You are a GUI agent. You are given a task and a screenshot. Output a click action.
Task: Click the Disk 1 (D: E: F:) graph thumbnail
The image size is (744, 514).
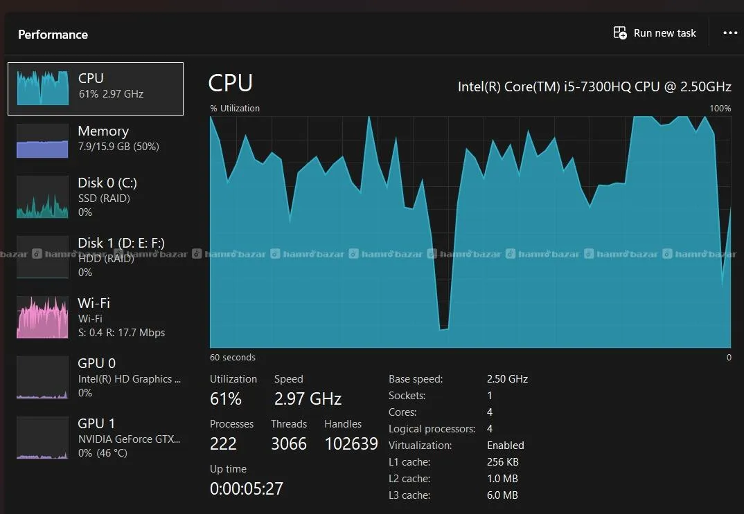42,257
